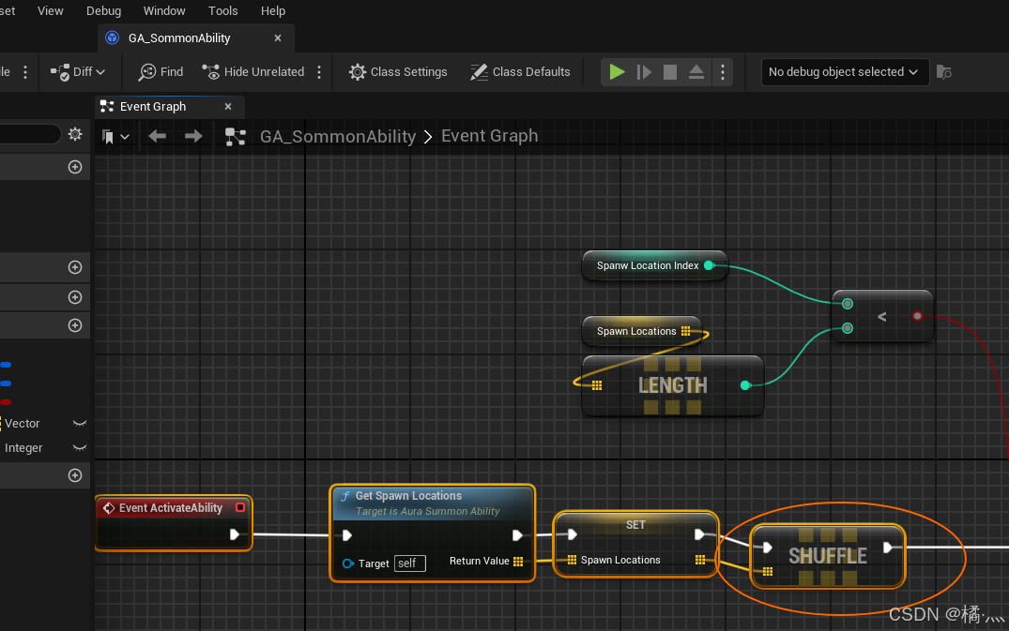Click SET node exec output pin
The height and width of the screenshot is (631, 1009).
click(699, 534)
